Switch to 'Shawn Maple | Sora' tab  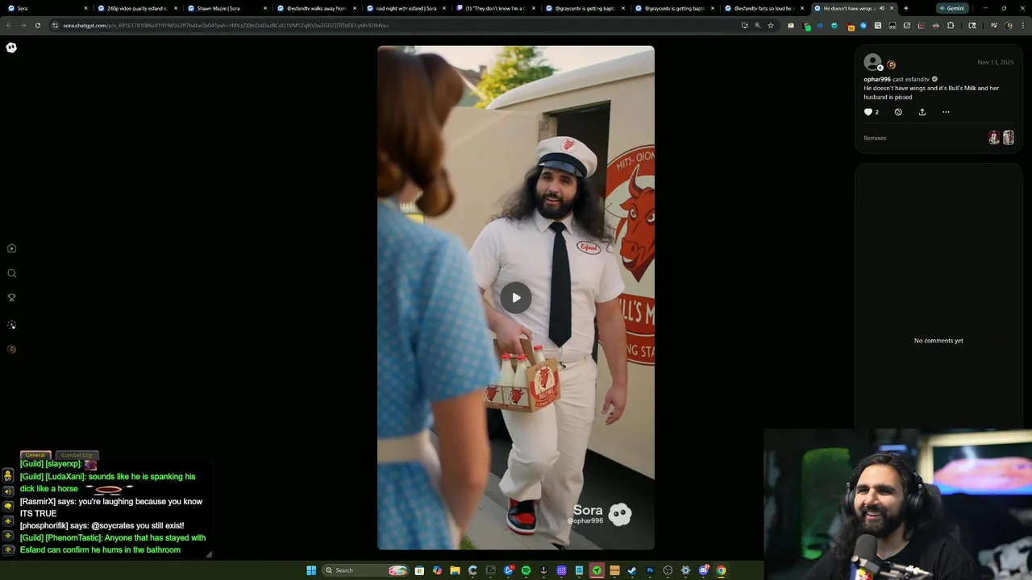click(226, 8)
